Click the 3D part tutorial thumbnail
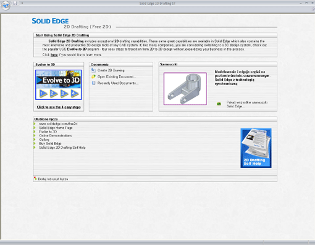 (x=185, y=89)
